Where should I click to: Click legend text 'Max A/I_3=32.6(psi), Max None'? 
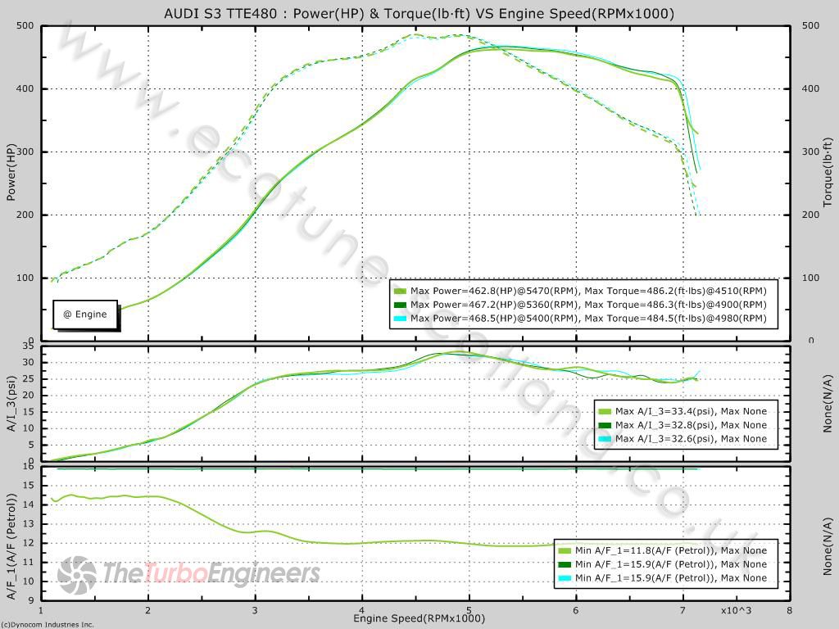coord(691,439)
